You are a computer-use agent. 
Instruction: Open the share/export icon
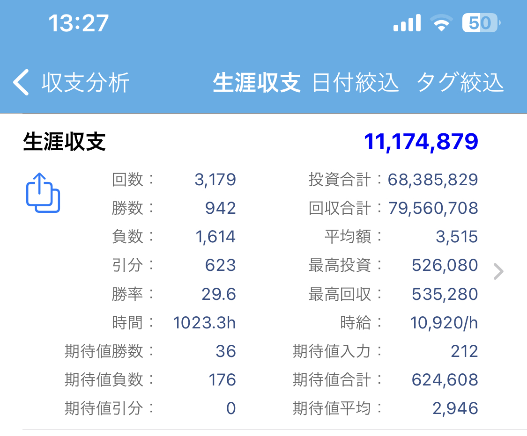pyautogui.click(x=43, y=193)
